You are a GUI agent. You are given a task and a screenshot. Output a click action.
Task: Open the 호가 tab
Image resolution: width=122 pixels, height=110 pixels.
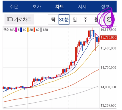tap(37, 7)
